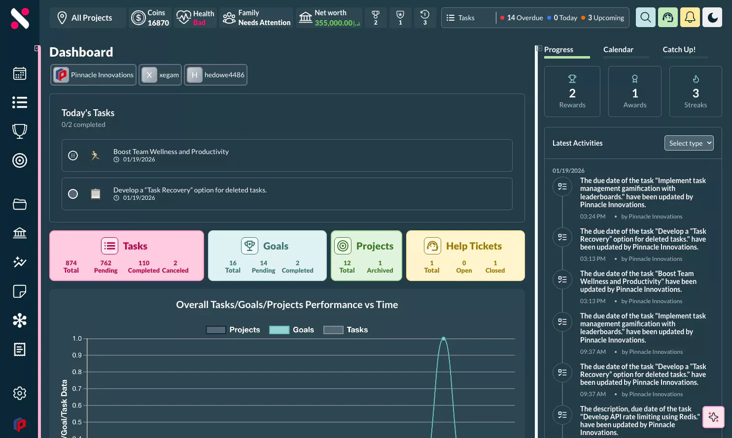732x438 pixels.
Task: Open Projects via the target sidebar icon
Action: tap(20, 160)
